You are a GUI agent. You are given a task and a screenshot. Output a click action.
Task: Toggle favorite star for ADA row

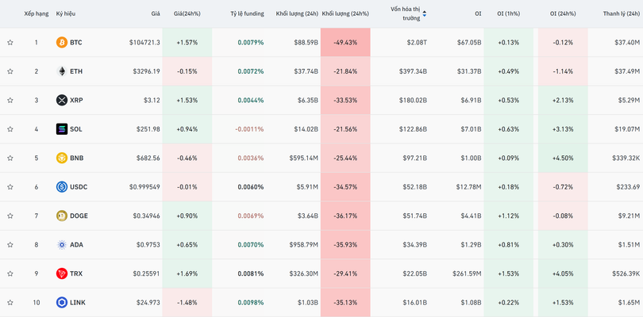tap(10, 245)
